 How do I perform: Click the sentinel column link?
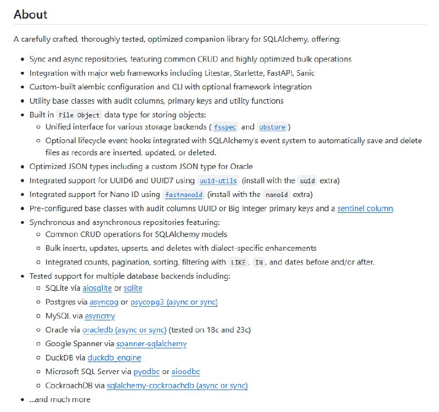[365, 208]
